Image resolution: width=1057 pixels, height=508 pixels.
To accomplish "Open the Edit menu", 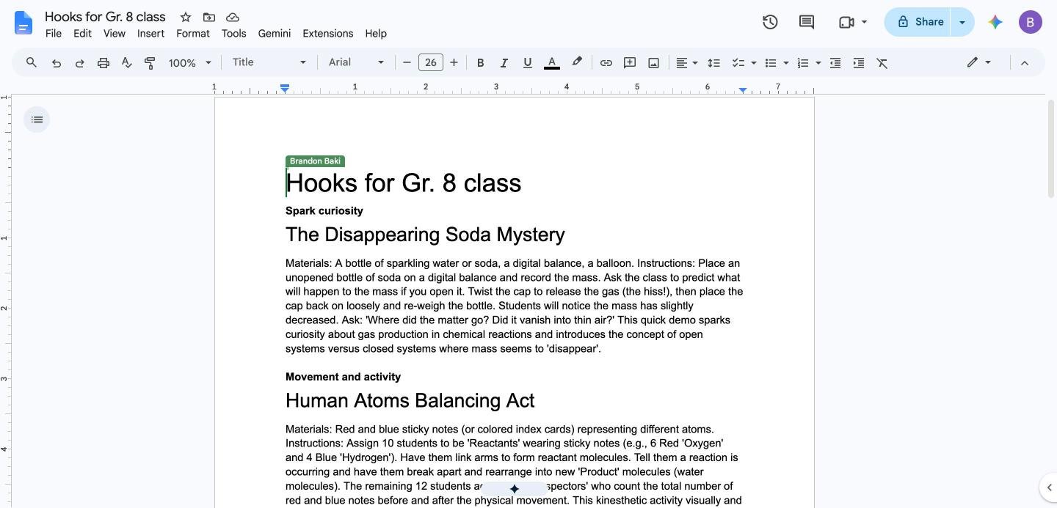I will [x=82, y=34].
